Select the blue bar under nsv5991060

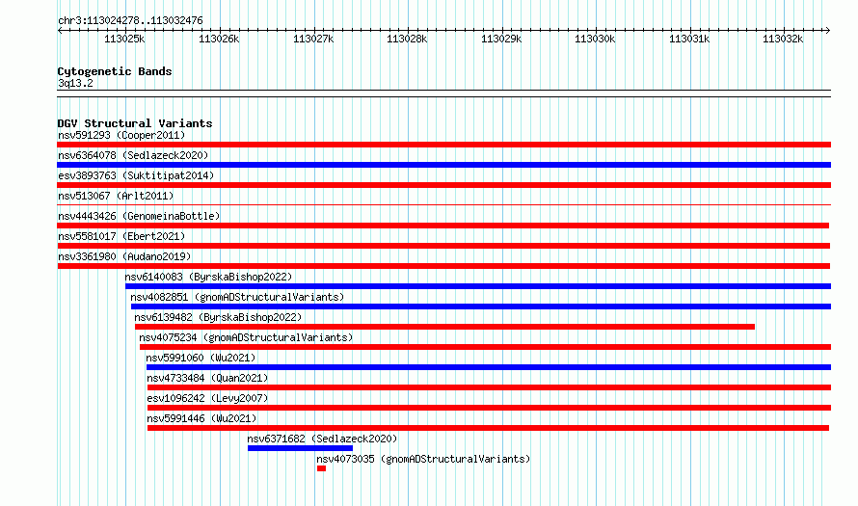click(489, 367)
